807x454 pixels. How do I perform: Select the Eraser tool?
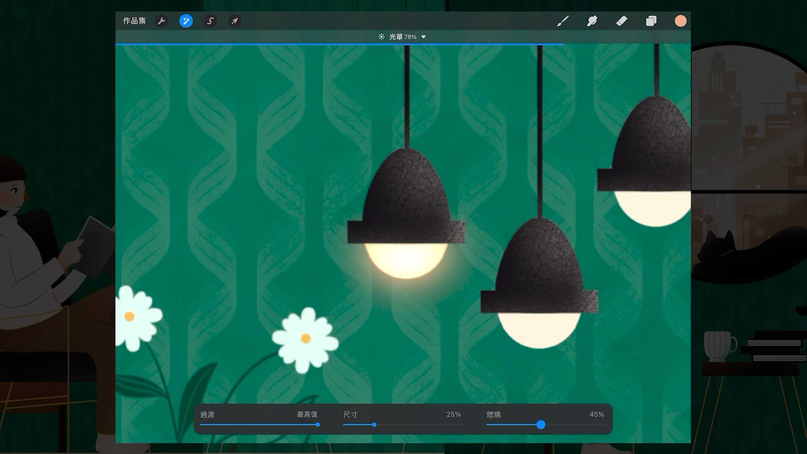621,21
